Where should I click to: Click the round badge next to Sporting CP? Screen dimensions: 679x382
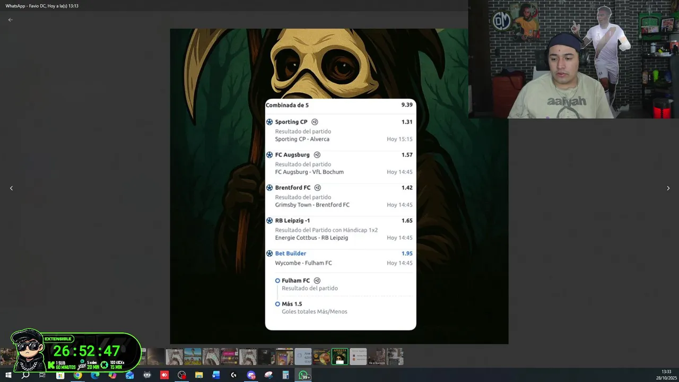point(315,122)
